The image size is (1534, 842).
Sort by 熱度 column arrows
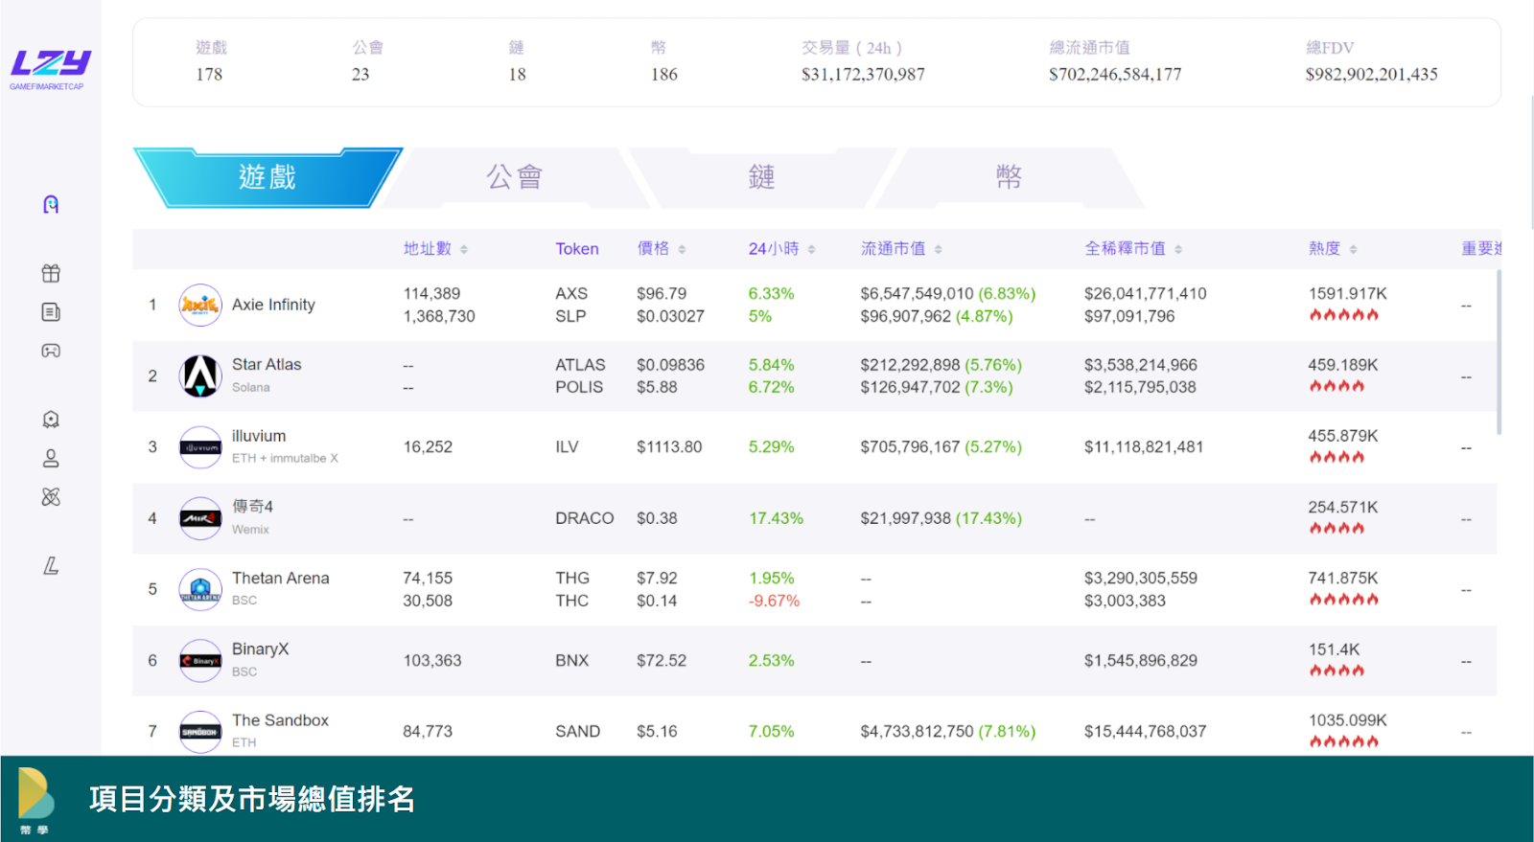(x=1353, y=249)
